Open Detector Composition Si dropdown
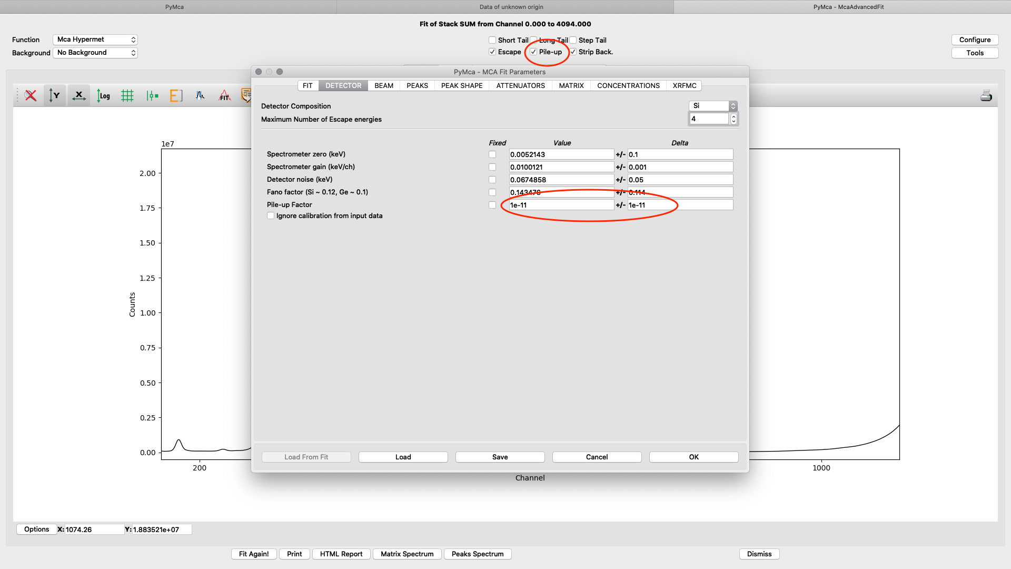The width and height of the screenshot is (1011, 569). [713, 106]
